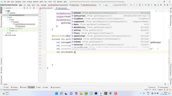Open the Problems tool window

click(14, 87)
